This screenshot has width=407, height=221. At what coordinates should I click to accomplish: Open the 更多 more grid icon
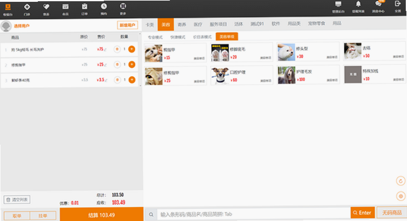pos(123,9)
